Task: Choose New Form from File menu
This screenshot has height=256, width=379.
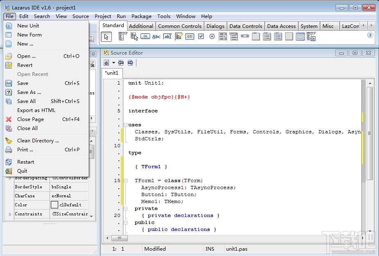Action: tap(46, 35)
